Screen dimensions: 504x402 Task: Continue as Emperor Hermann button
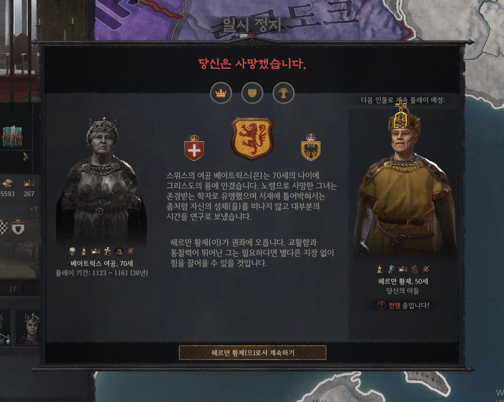[x=252, y=352]
